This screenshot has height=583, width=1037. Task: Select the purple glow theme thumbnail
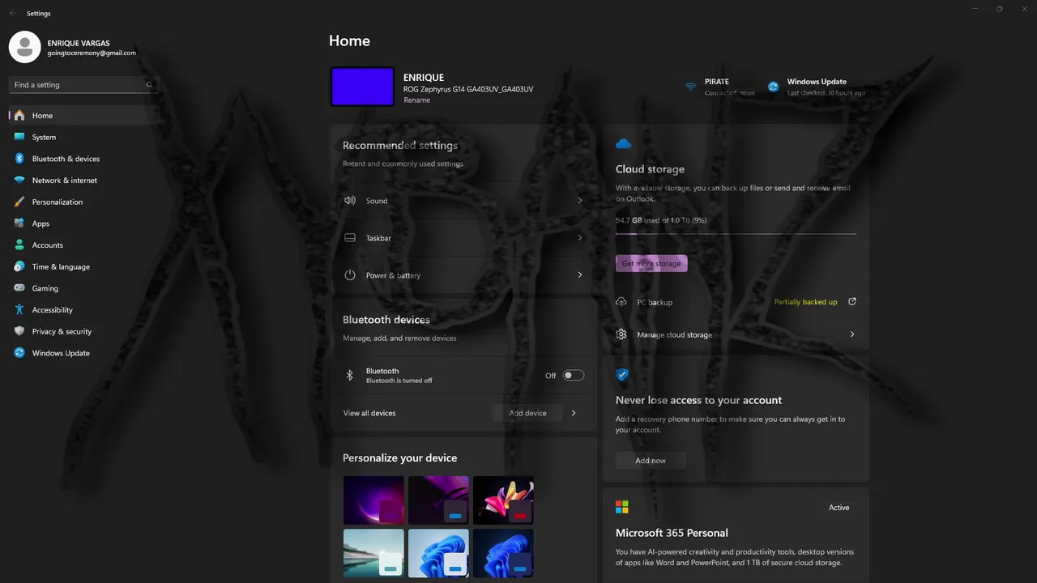tap(373, 500)
